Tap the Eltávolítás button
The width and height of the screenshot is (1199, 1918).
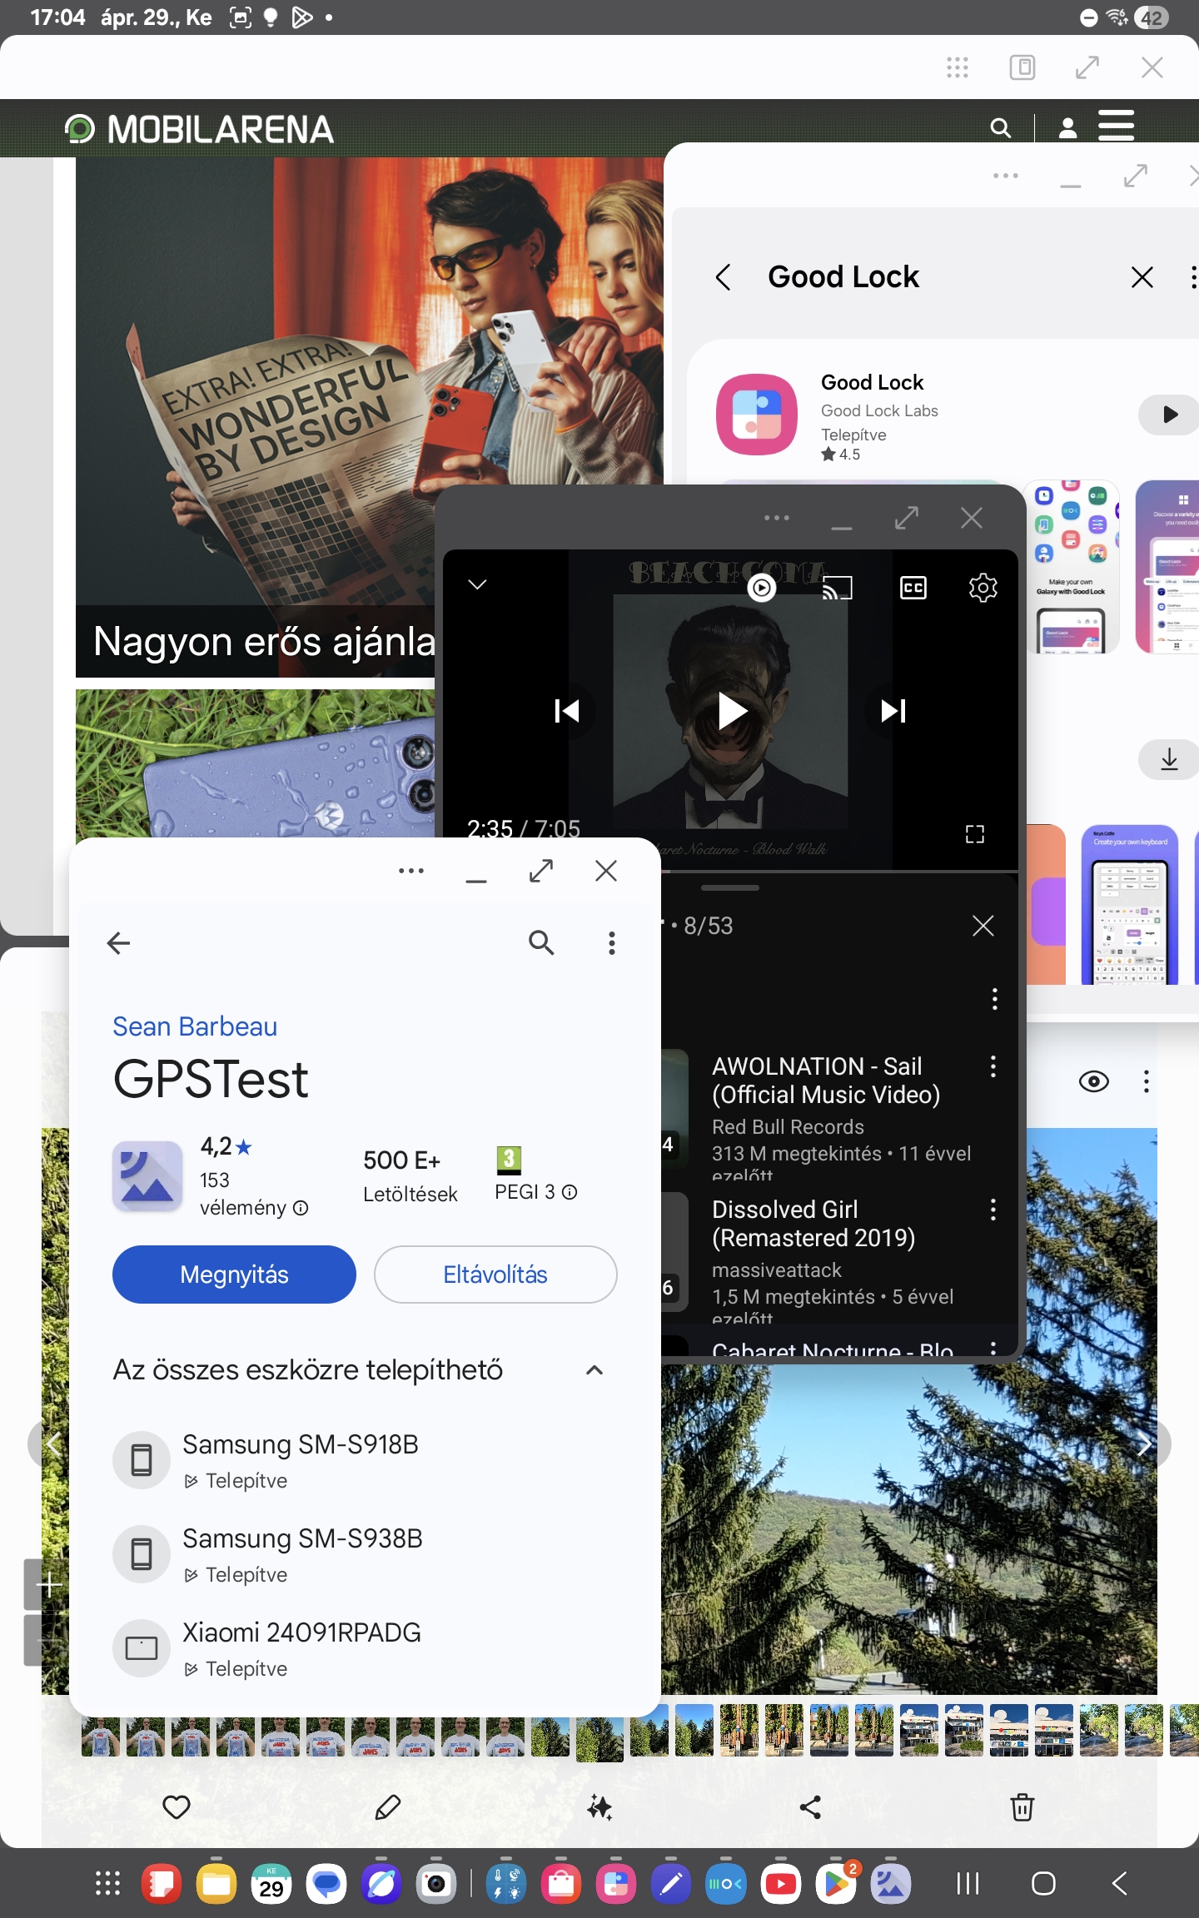coord(495,1275)
